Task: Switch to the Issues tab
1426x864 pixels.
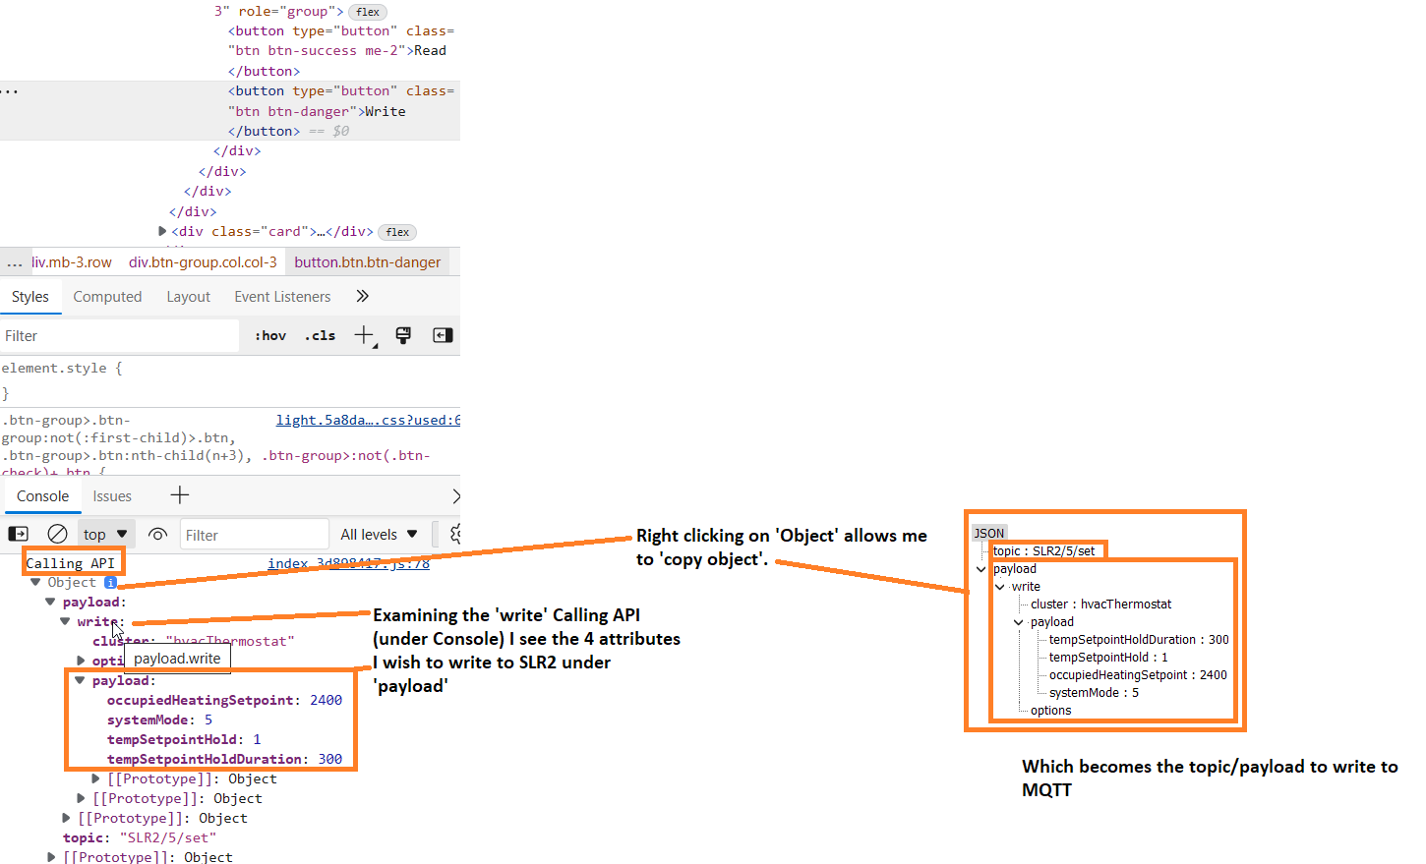Action: coord(112,495)
